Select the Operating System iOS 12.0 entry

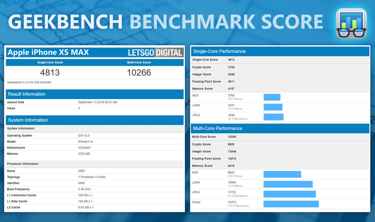pos(52,135)
